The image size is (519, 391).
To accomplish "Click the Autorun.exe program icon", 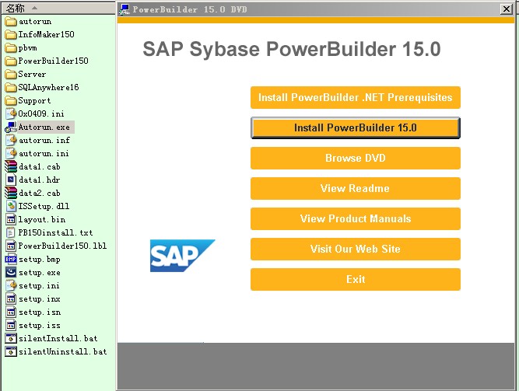I will [11, 127].
